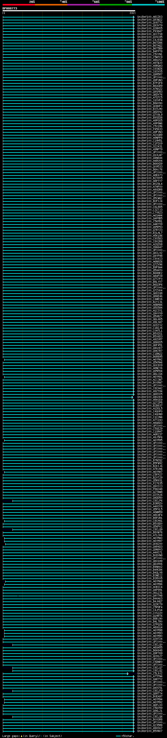Select UniRef100_A7NXZ2 label
Image resolution: width=167 pixels, height=738 pixels.
coord(150,89)
